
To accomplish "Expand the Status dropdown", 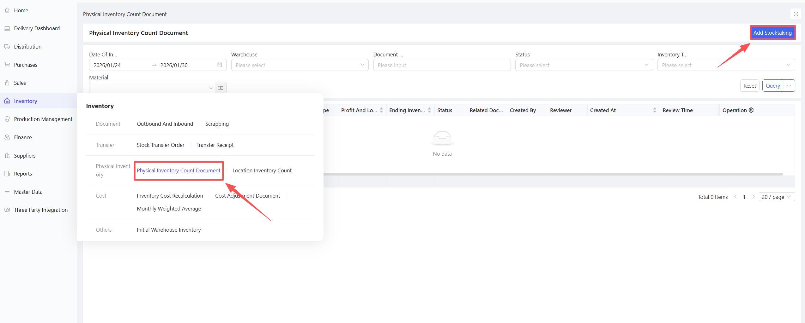I will [x=584, y=65].
